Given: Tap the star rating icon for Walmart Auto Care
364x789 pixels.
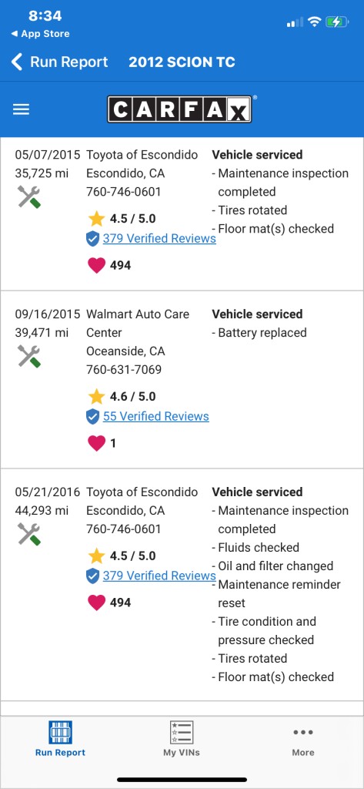Looking at the screenshot, I should coord(96,397).
